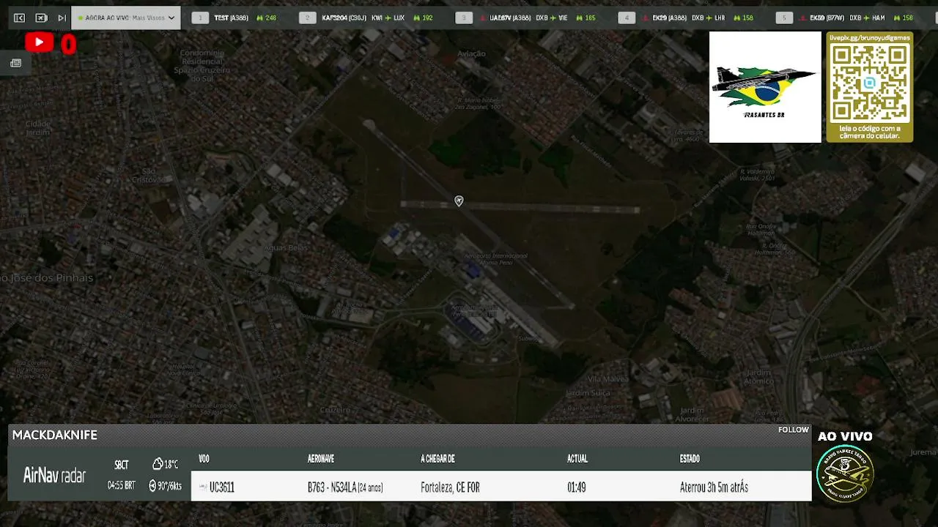Collapse the sidebar with the left-bar arrow icon
This screenshot has height=527, width=938.
(x=19, y=18)
